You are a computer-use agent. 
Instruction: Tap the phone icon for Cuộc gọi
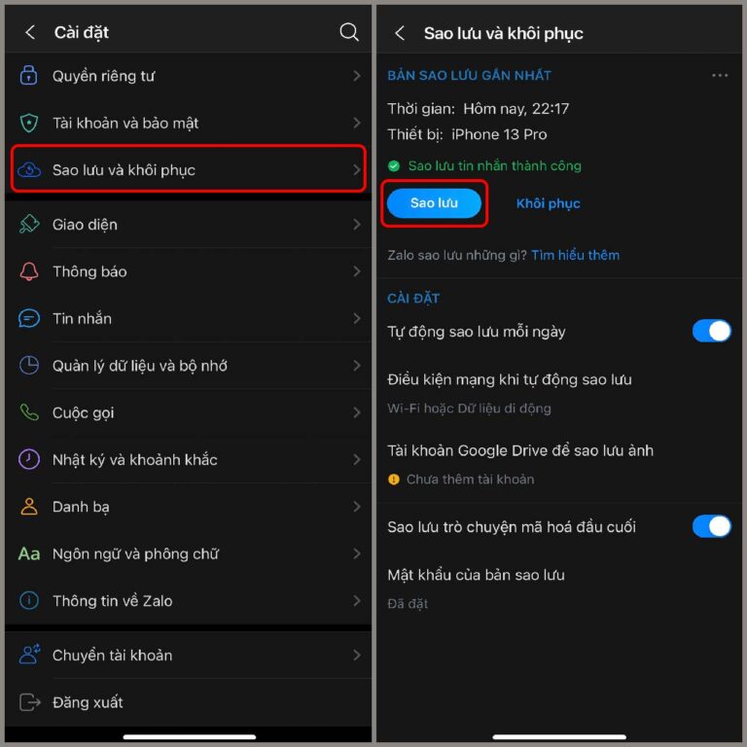[29, 412]
